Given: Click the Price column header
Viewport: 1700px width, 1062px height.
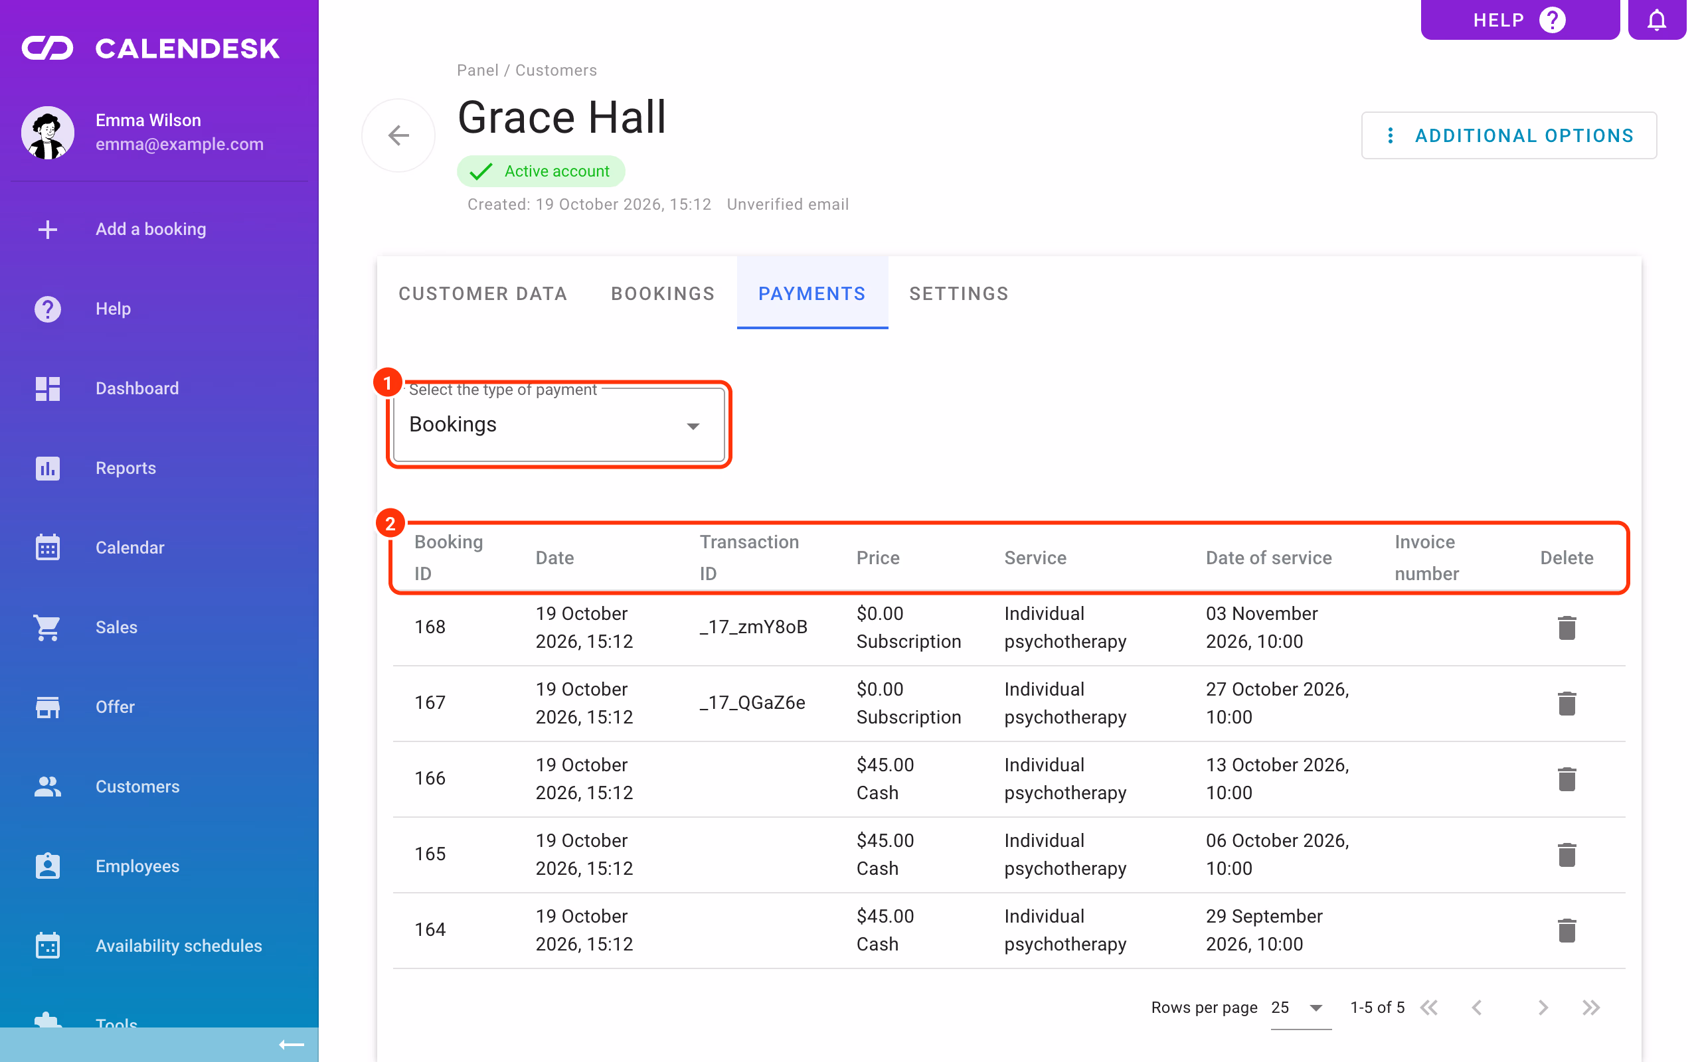Looking at the screenshot, I should click(x=878, y=558).
